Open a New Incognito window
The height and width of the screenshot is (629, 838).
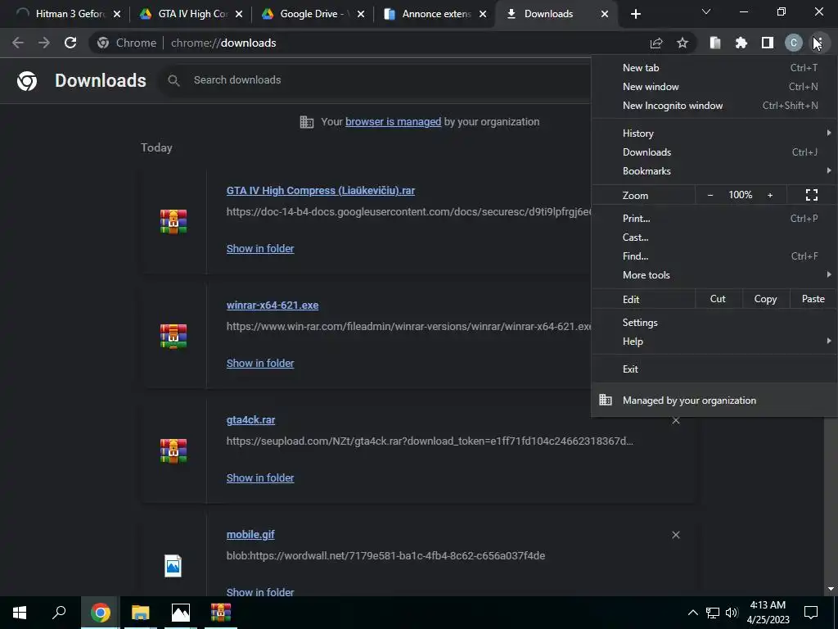click(x=714, y=106)
